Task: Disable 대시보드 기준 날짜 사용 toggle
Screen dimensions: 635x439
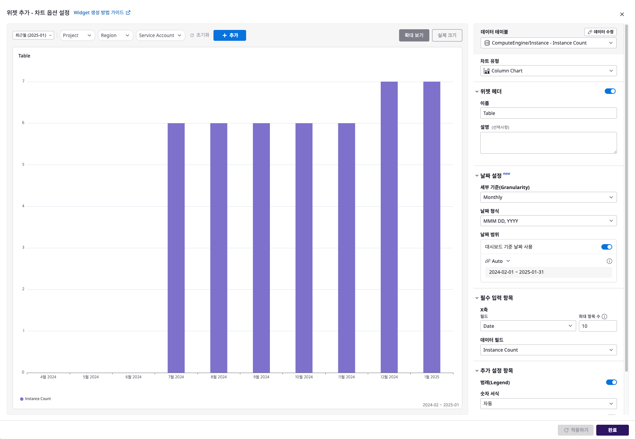Action: (x=607, y=247)
